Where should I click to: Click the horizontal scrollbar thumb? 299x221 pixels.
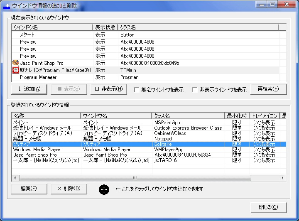pyautogui.click(x=135, y=178)
